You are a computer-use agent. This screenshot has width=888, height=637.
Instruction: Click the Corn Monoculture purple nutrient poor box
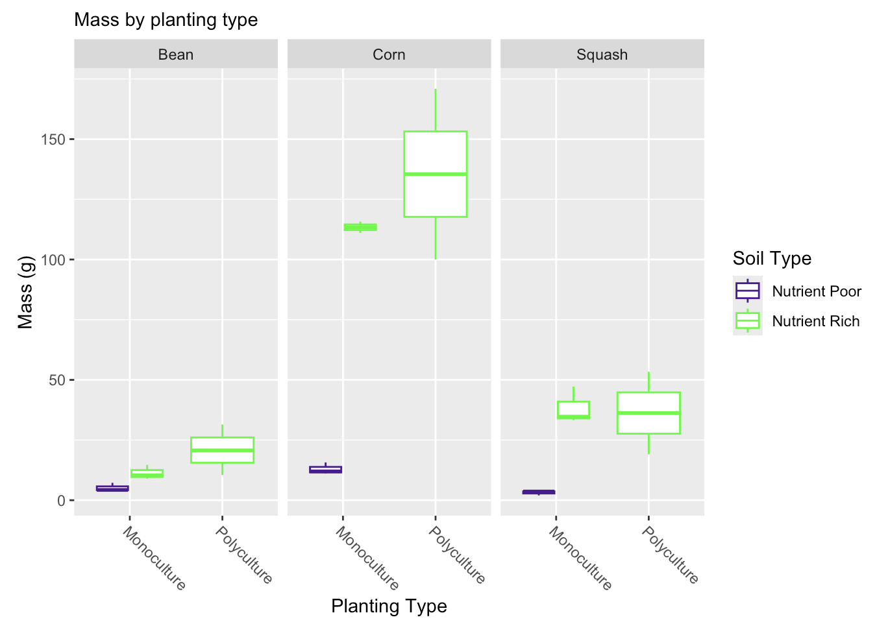click(326, 469)
